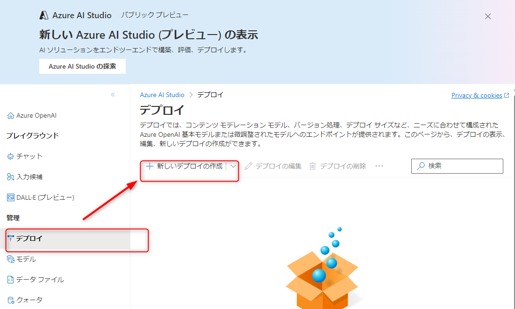
Task: Close the preview banner with X
Action: (x=488, y=16)
